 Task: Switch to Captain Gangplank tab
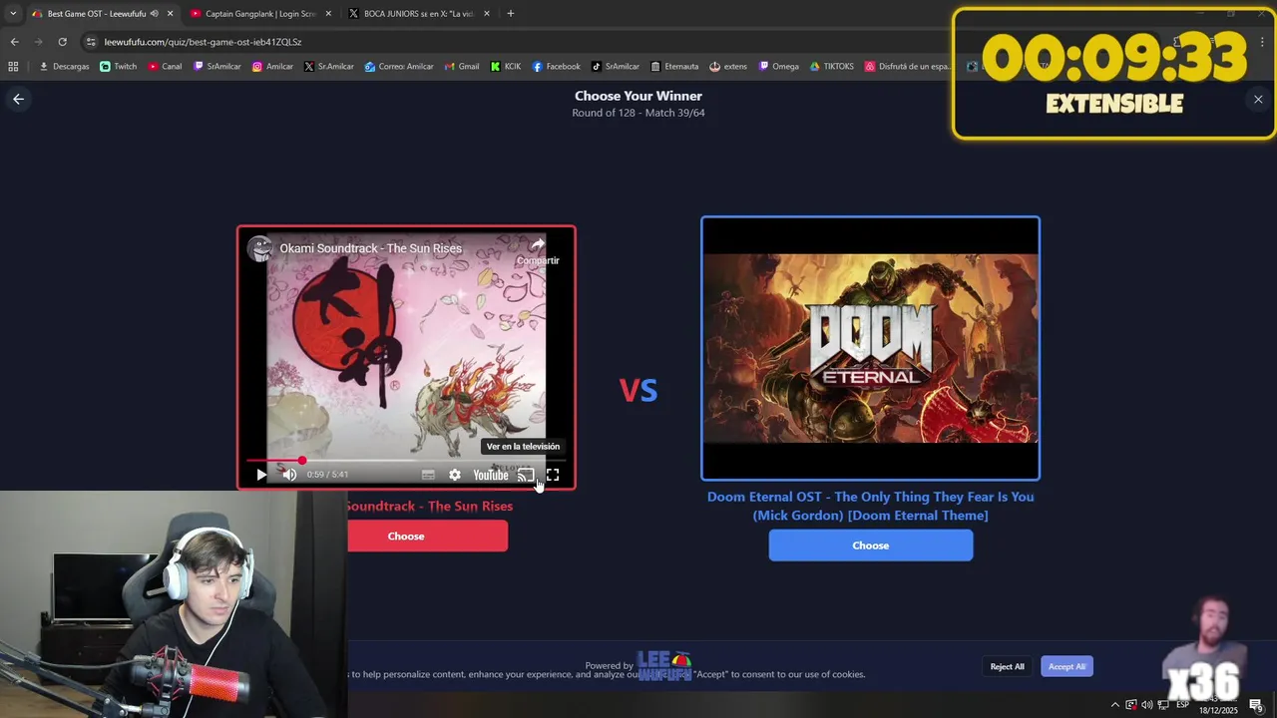click(x=259, y=13)
